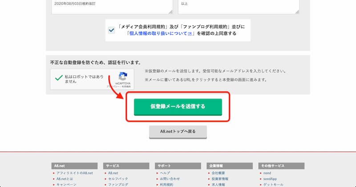This screenshot has height=187, width=356.
Task: Click the reCAPTCHA 私はロボットではありません checkbox
Action: pos(59,78)
